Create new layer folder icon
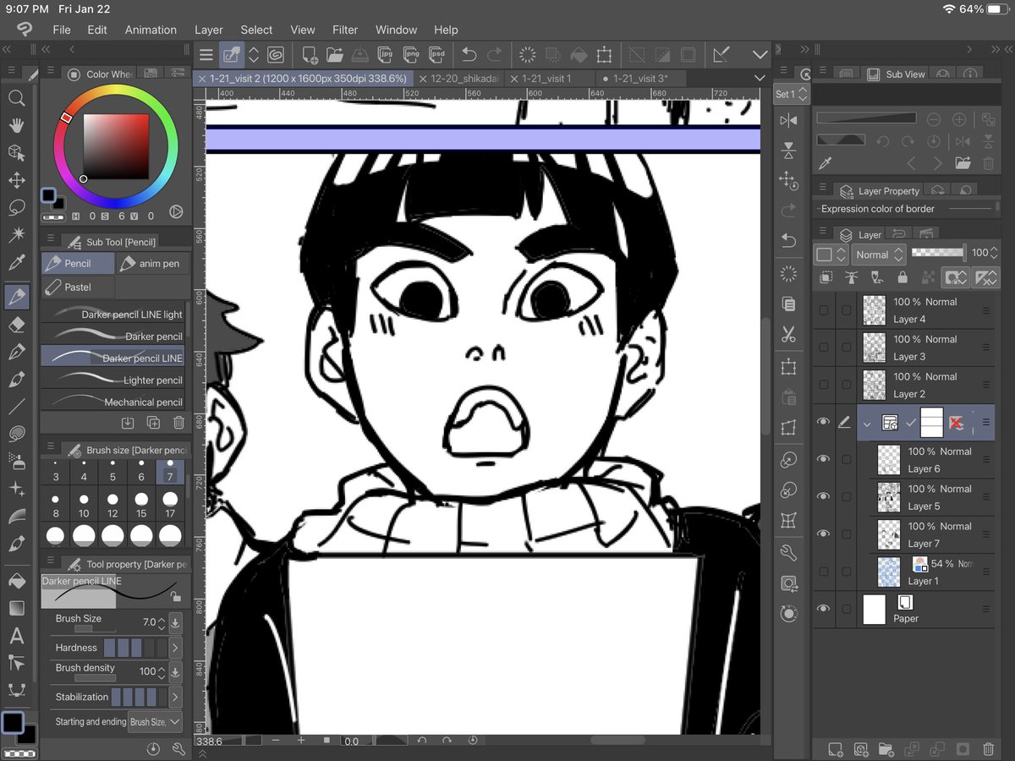The height and width of the screenshot is (761, 1015). (886, 748)
